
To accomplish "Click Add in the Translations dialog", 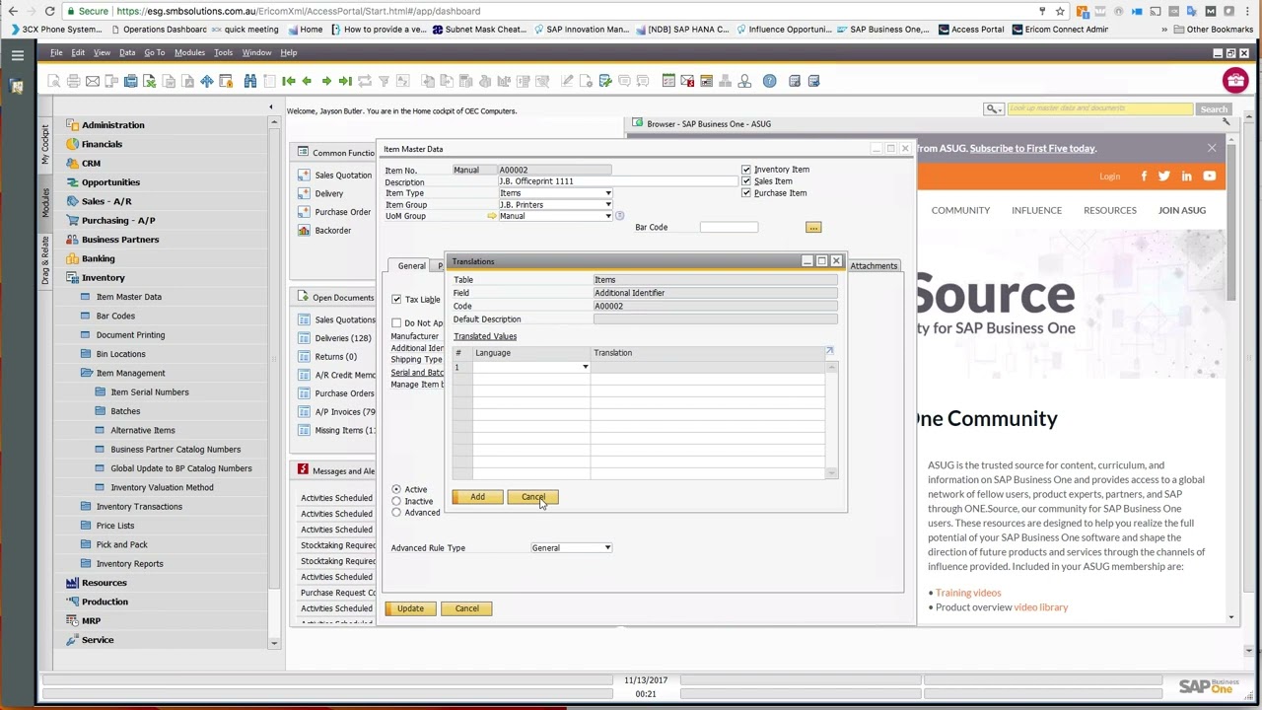I will [x=477, y=497].
